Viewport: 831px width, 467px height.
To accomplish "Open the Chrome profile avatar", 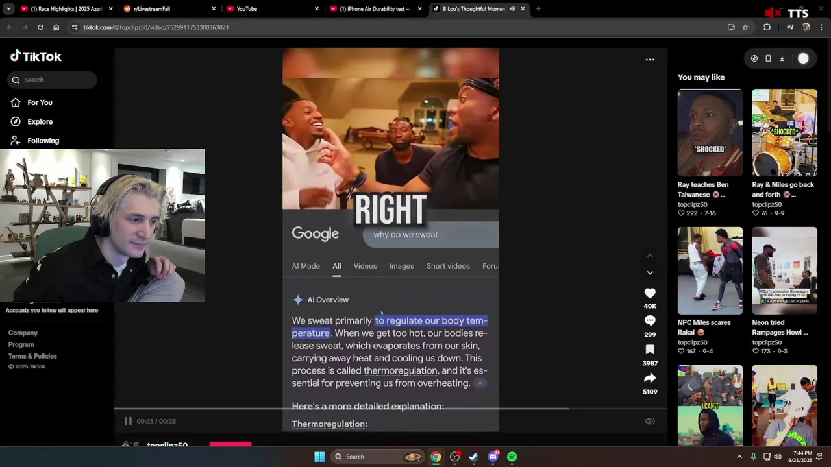I will point(806,27).
